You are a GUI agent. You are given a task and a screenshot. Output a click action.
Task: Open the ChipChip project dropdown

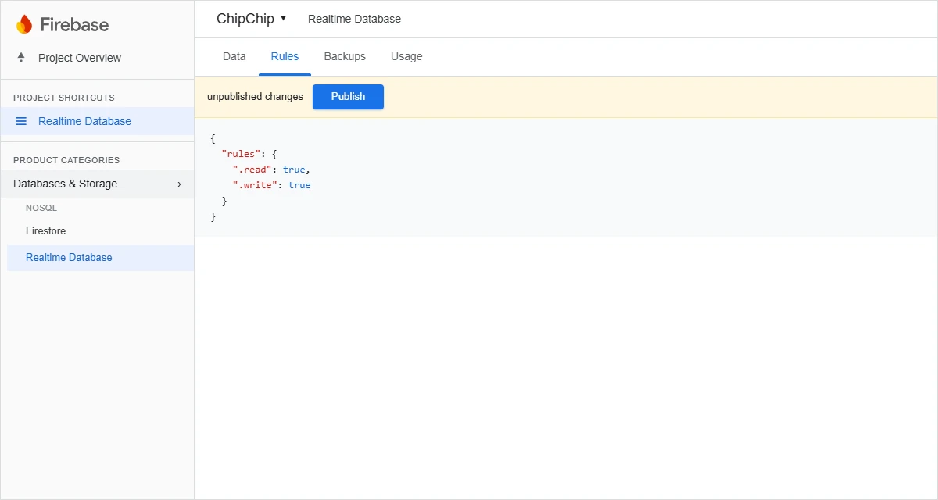click(x=252, y=19)
